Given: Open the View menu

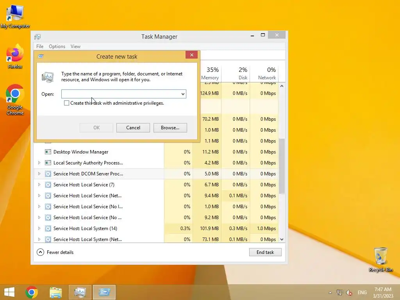Looking at the screenshot, I should point(75,46).
